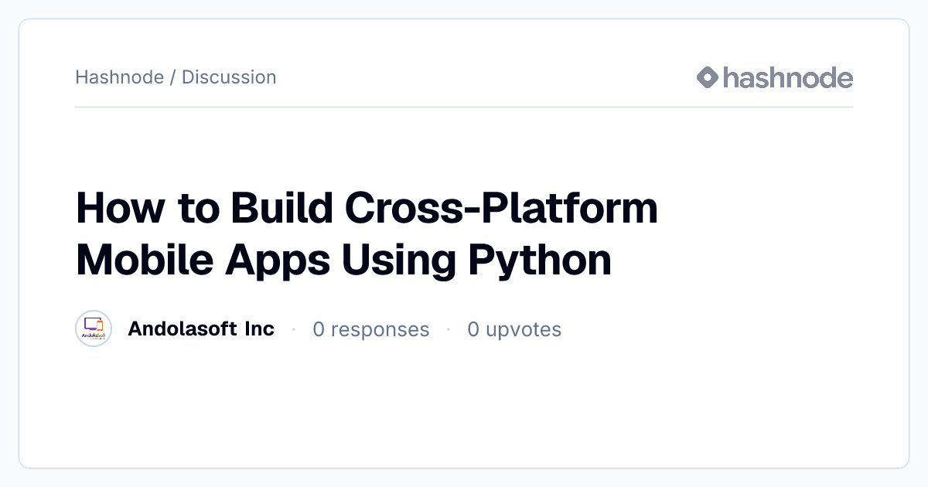Screen dimensions: 928x487
Task: Open the article title about Cross-Platform Mobile Apps
Action: click(367, 234)
